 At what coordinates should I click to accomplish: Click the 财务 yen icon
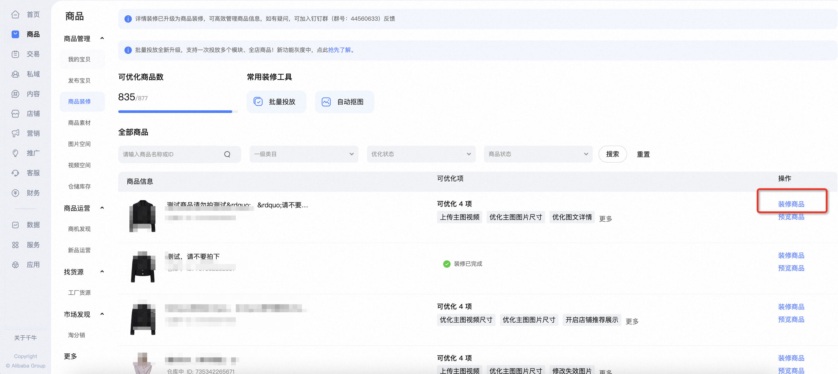click(x=15, y=193)
